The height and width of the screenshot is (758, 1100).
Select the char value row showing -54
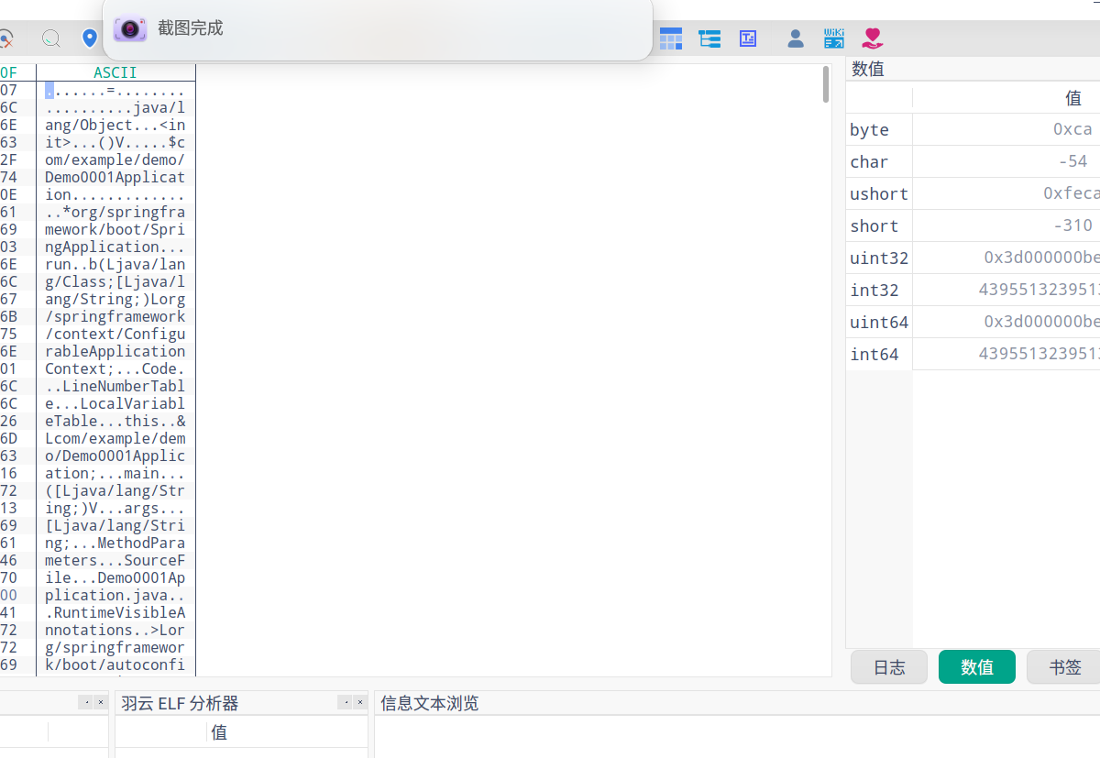(x=999, y=161)
